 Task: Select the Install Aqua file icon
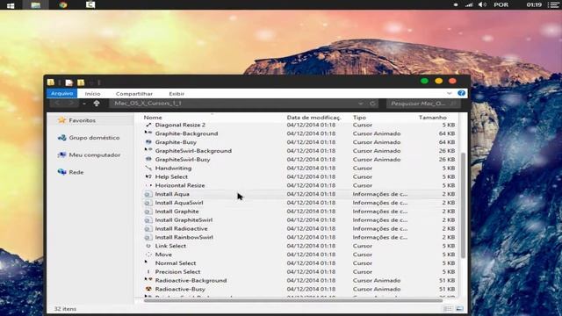click(148, 194)
